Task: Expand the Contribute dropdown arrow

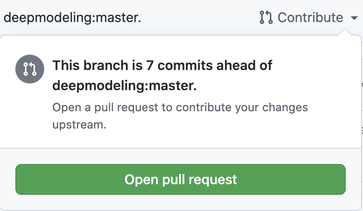Action: click(354, 18)
